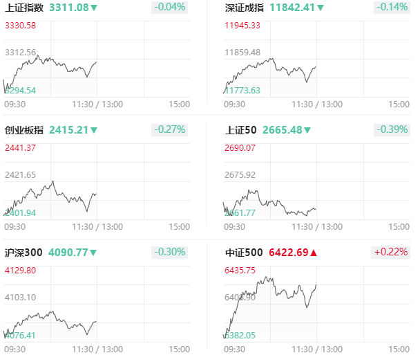Open the 深证成指 index title
This screenshot has height=355, width=420.
click(x=245, y=8)
